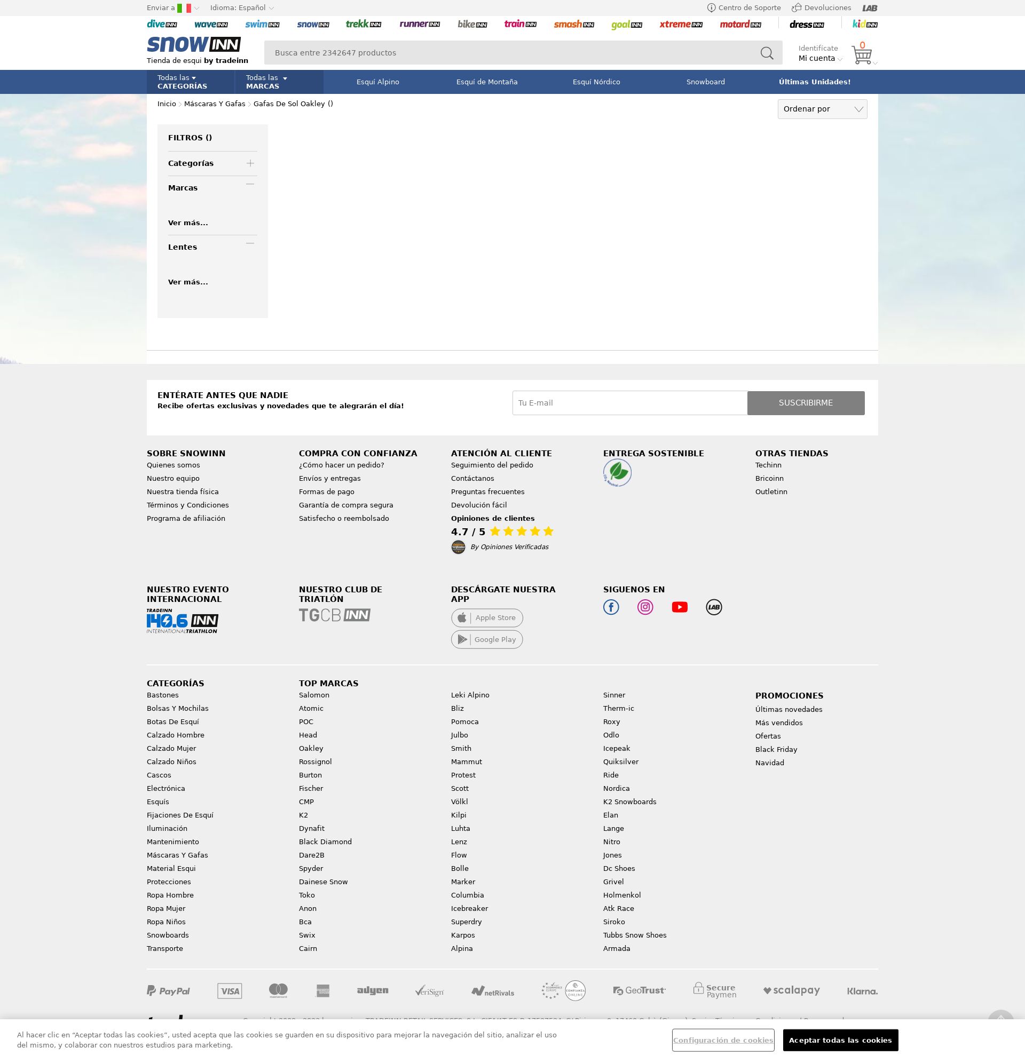Open the bikeinn store logo
Viewport: 1025px width, 1063px height.
[x=472, y=24]
